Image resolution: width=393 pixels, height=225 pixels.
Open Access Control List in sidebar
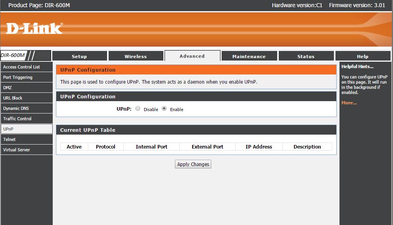pyautogui.click(x=27, y=67)
